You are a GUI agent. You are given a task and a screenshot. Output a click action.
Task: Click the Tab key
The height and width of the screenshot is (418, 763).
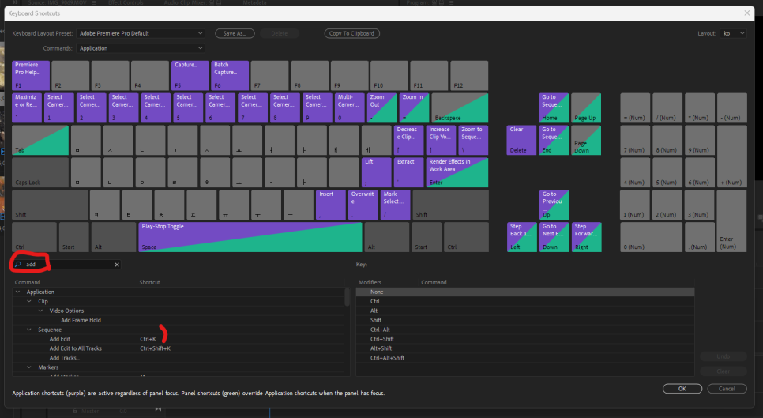click(40, 140)
